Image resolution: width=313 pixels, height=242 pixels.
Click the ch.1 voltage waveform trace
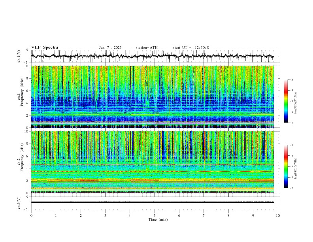coord(152,56)
